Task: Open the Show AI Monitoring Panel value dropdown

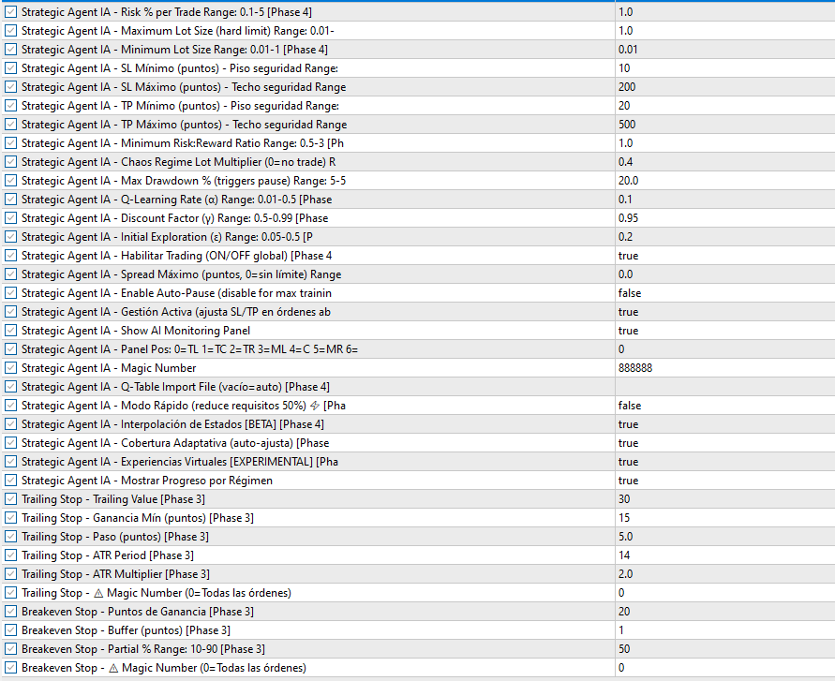Action: click(x=722, y=331)
